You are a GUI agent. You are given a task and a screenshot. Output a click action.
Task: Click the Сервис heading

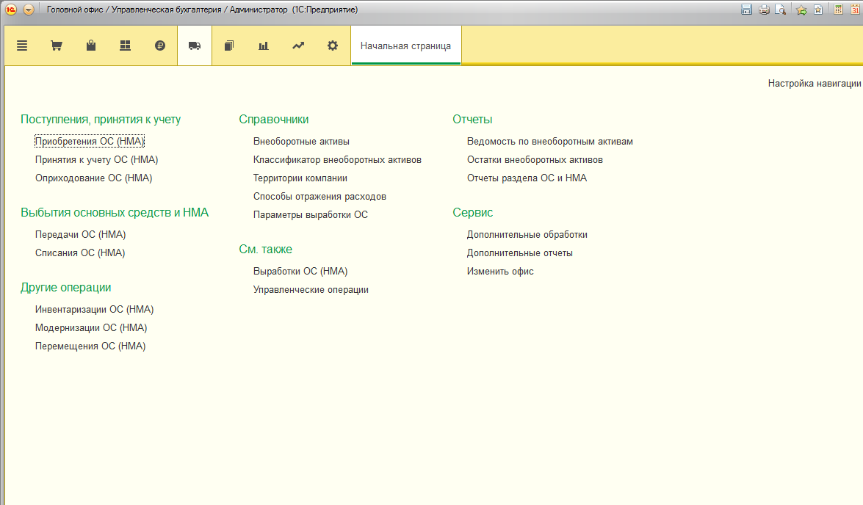(x=472, y=212)
